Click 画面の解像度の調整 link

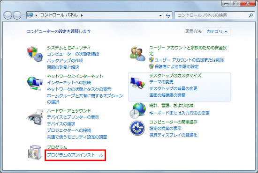coord(167,95)
